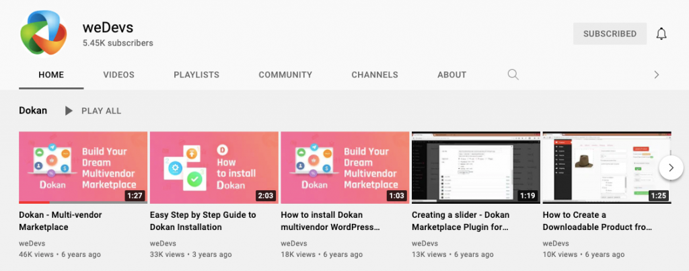Image resolution: width=689 pixels, height=271 pixels.
Task: Open the 'How to install Dokan multivendor' thumbnail
Action: (x=344, y=167)
